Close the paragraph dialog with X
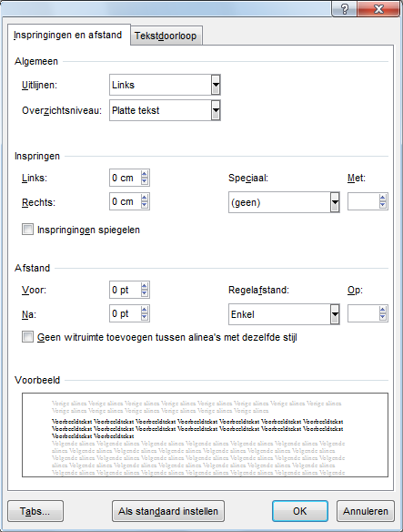Screen dimensions: 403x532 click(378, 8)
